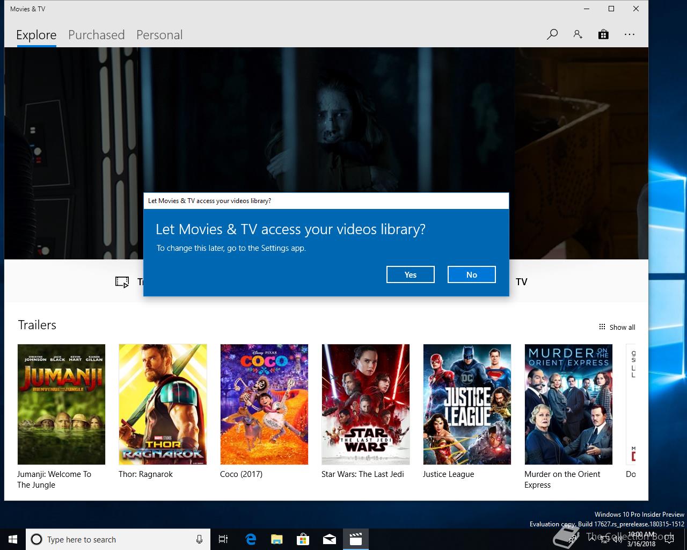Click Yes to allow videos library access
Viewport: 687px width, 550px height.
[411, 274]
